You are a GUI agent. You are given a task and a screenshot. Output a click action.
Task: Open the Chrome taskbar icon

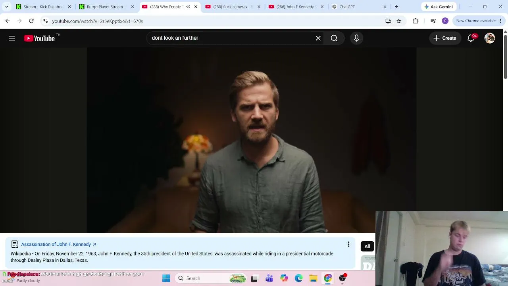coord(328,278)
